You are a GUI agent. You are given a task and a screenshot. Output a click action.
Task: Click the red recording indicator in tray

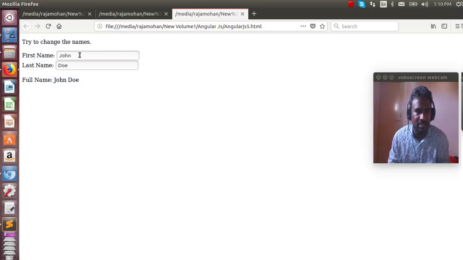click(x=351, y=4)
